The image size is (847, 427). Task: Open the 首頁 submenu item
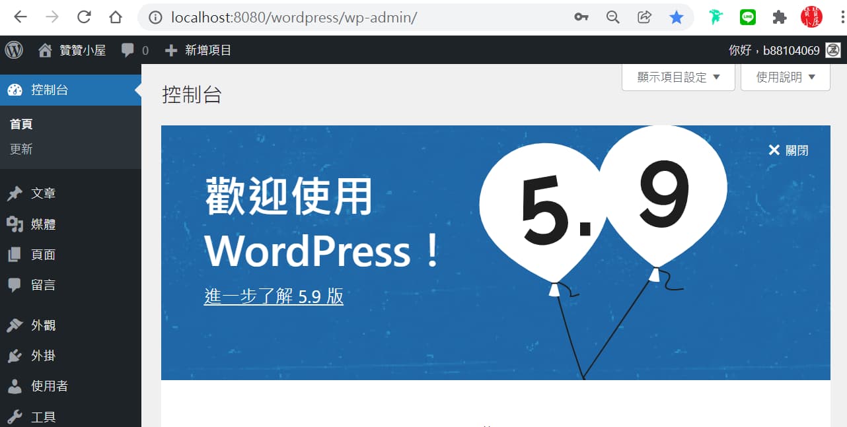pos(21,124)
